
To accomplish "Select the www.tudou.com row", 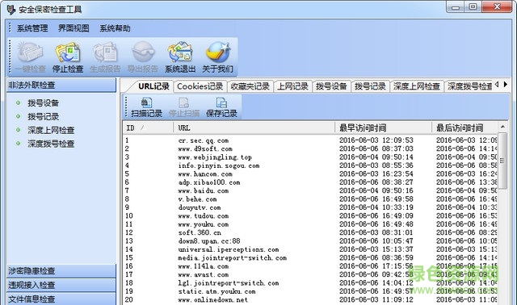I will 310,216.
